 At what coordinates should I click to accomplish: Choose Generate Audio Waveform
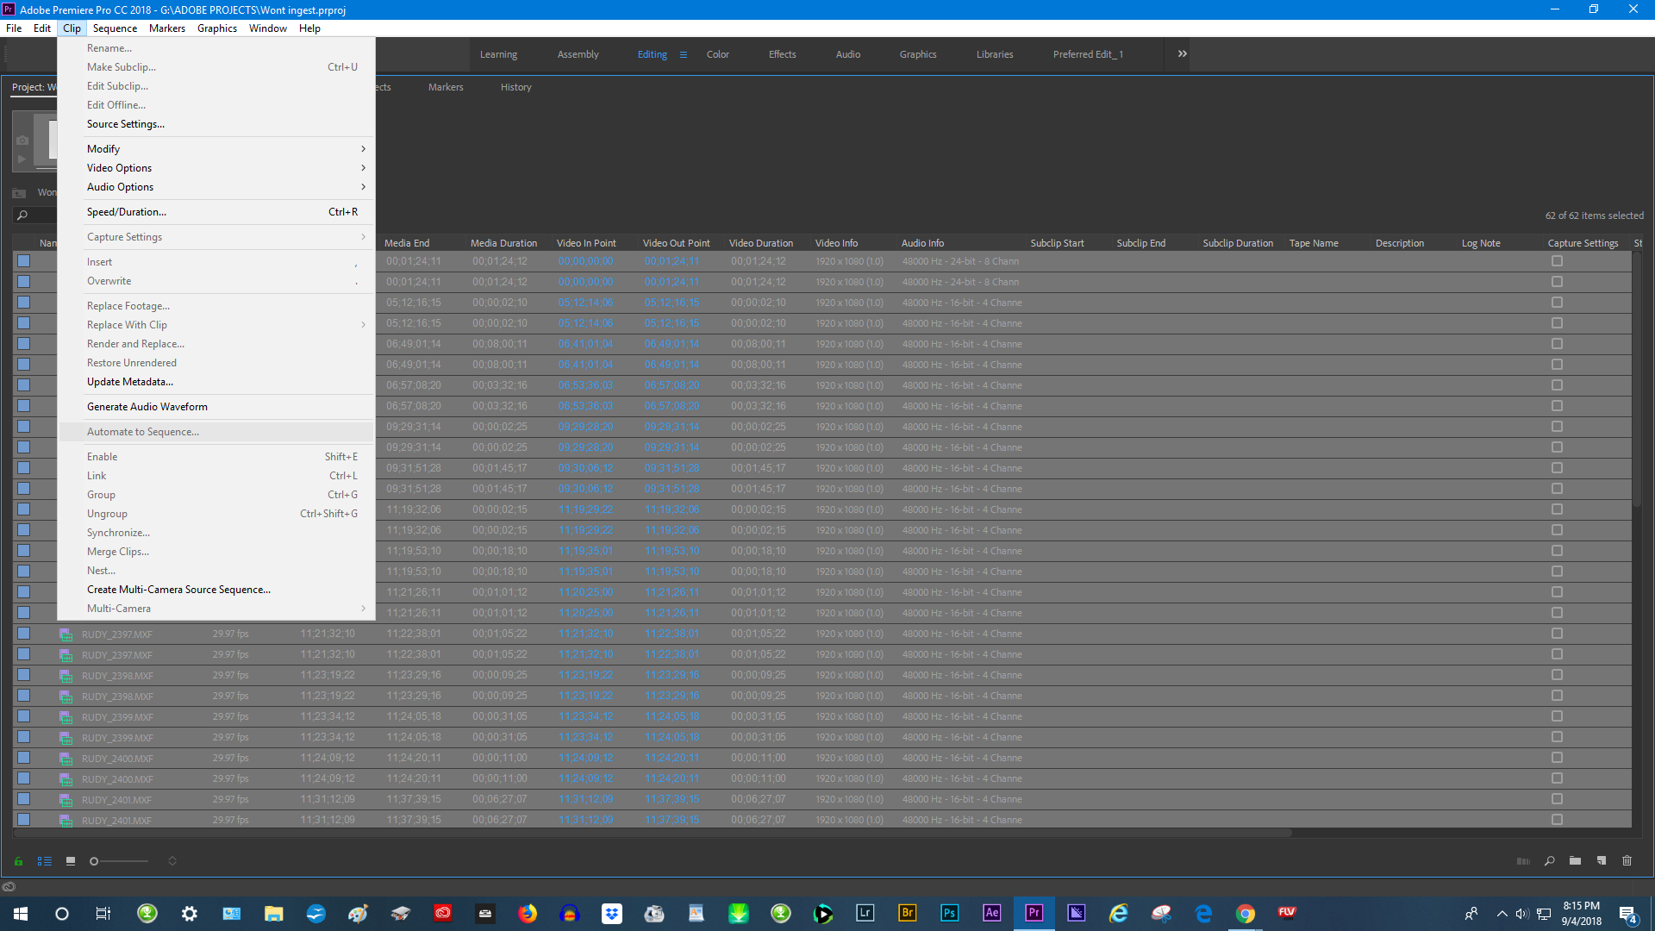click(x=216, y=407)
